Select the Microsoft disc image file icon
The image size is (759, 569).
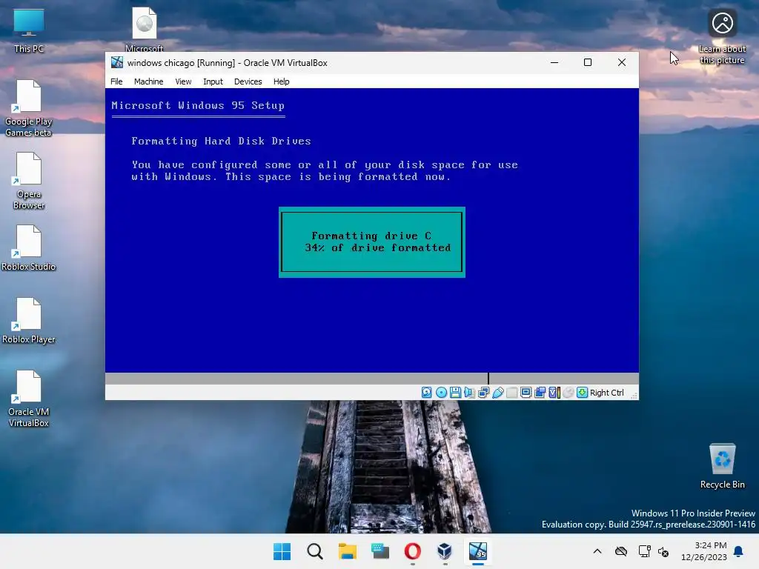click(145, 29)
